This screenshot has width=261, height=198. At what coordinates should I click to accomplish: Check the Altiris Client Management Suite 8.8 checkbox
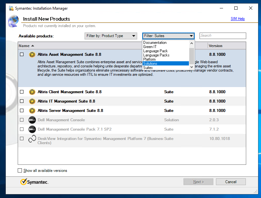click(x=22, y=92)
